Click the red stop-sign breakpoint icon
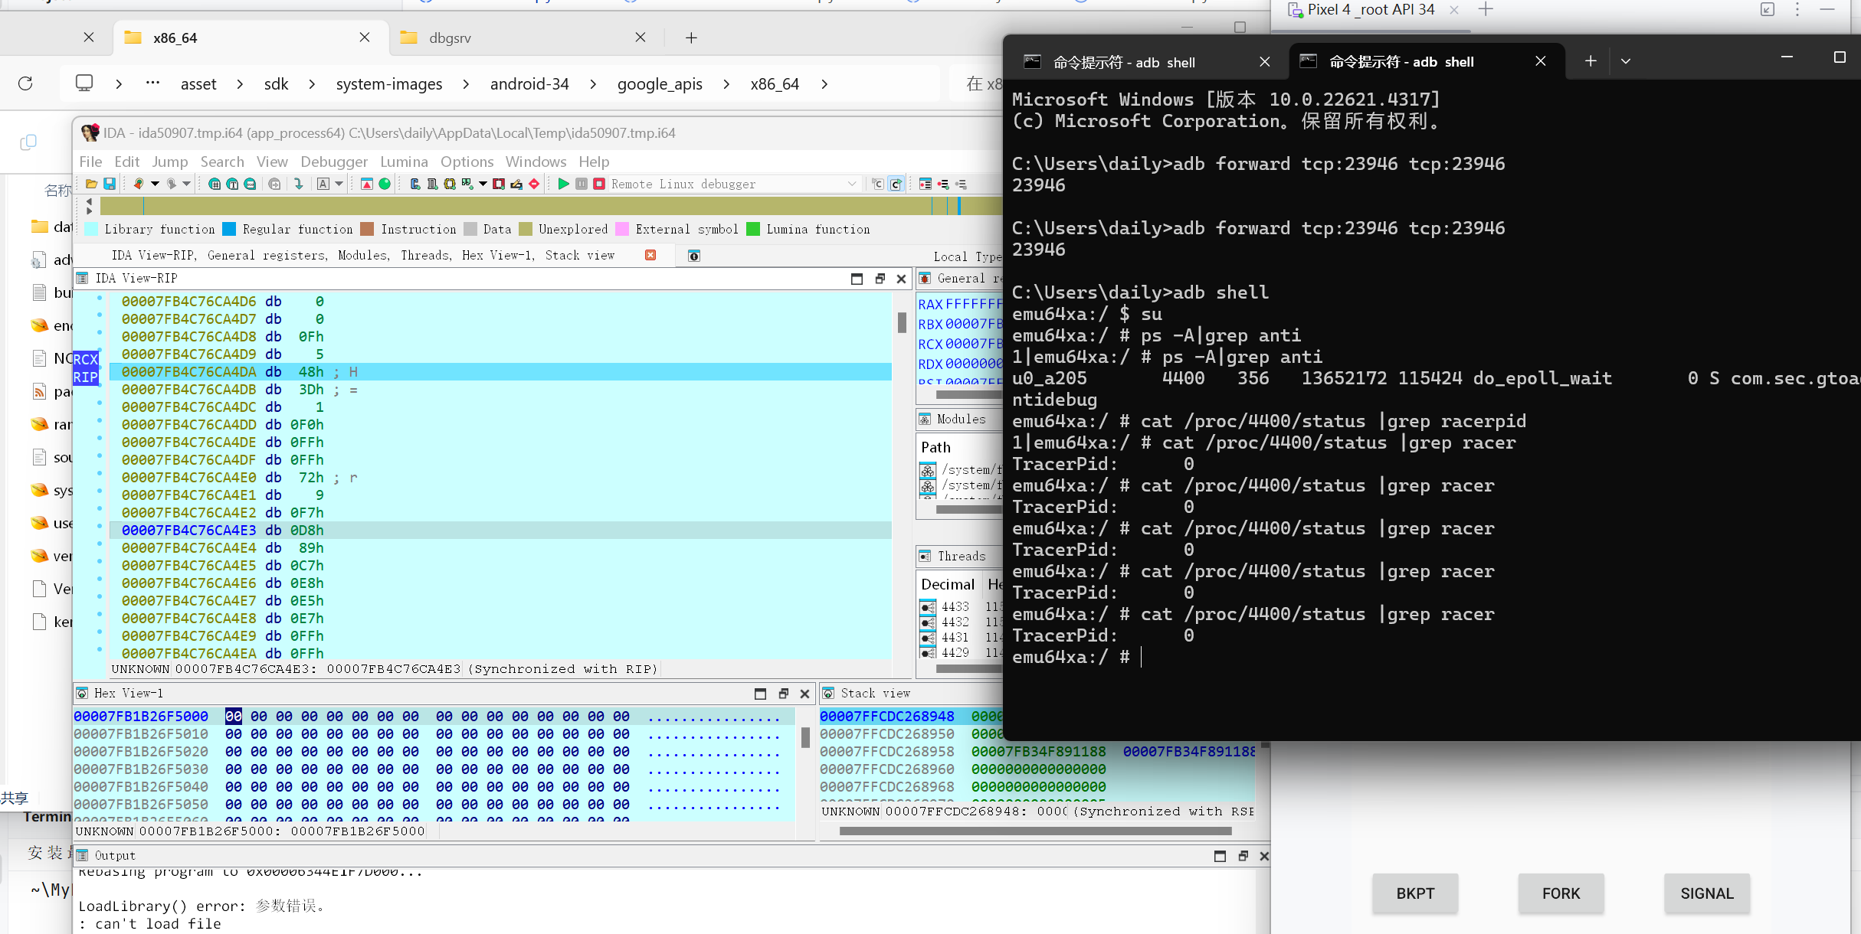This screenshot has height=934, width=1861. (534, 184)
